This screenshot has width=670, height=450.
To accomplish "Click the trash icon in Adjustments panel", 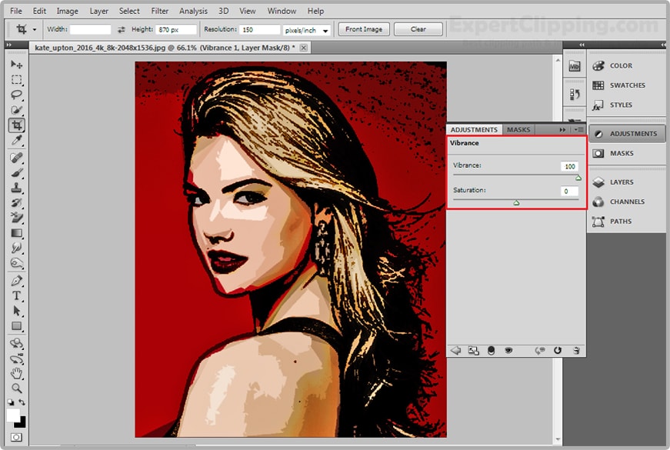I will pyautogui.click(x=576, y=351).
